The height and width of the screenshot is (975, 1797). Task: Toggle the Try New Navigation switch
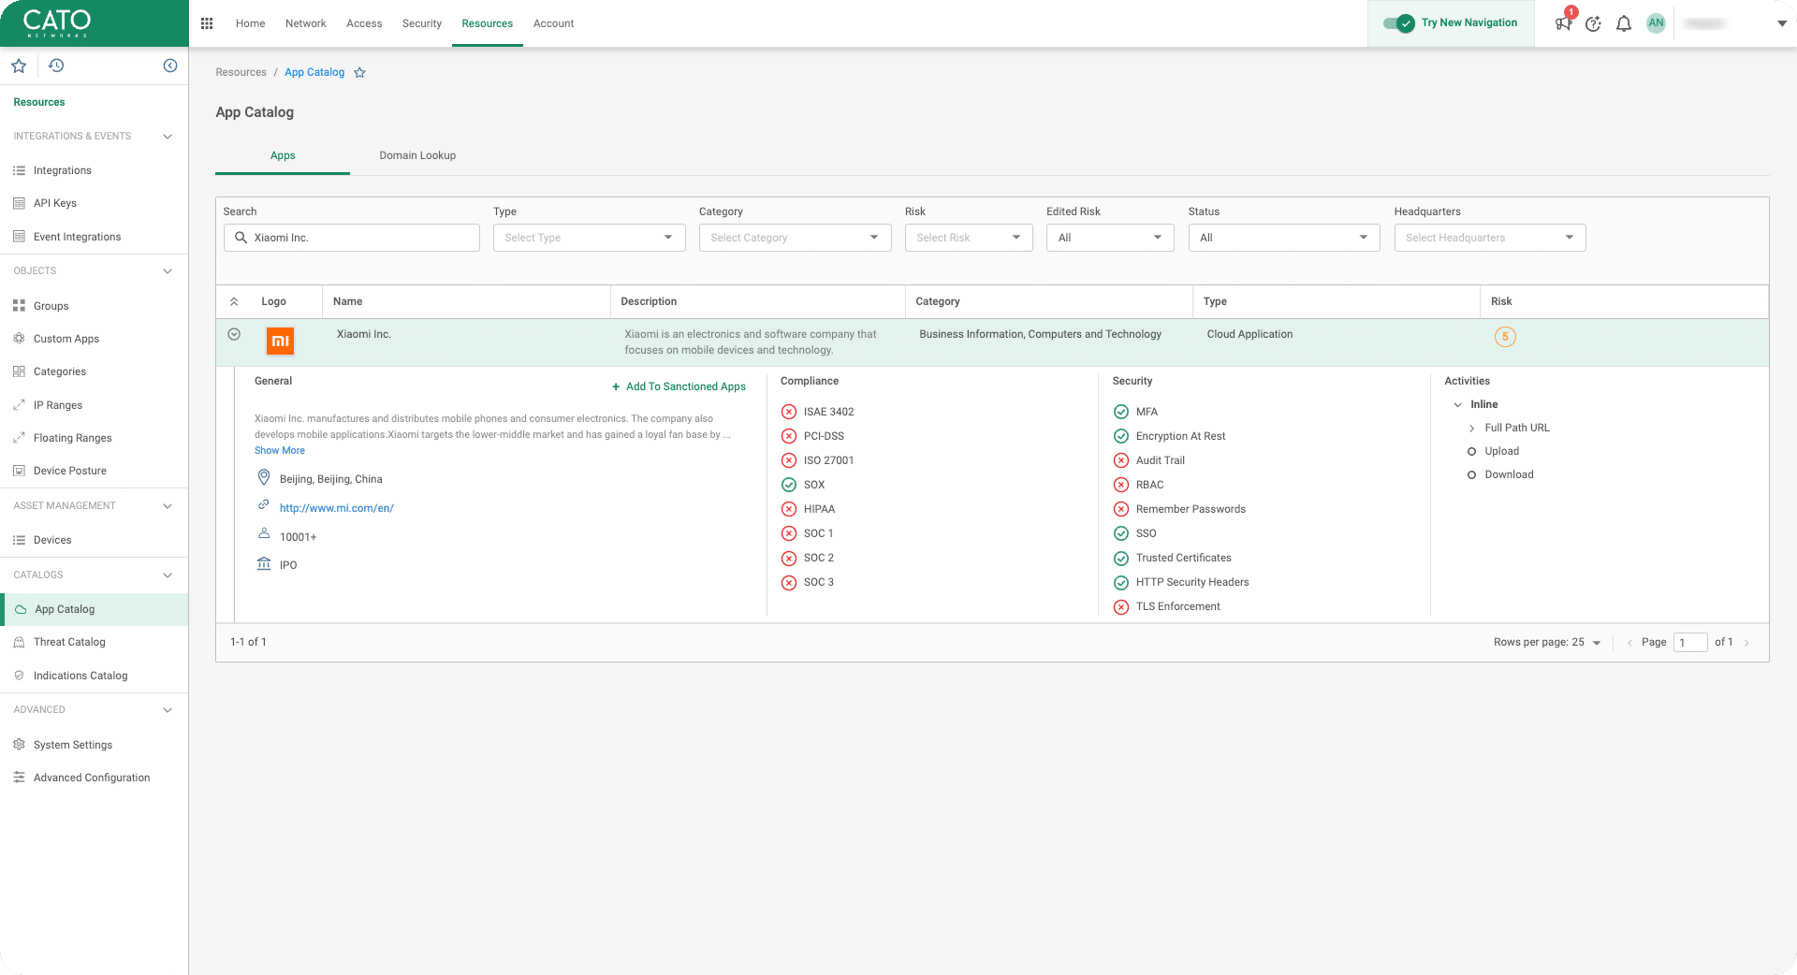[x=1398, y=23]
